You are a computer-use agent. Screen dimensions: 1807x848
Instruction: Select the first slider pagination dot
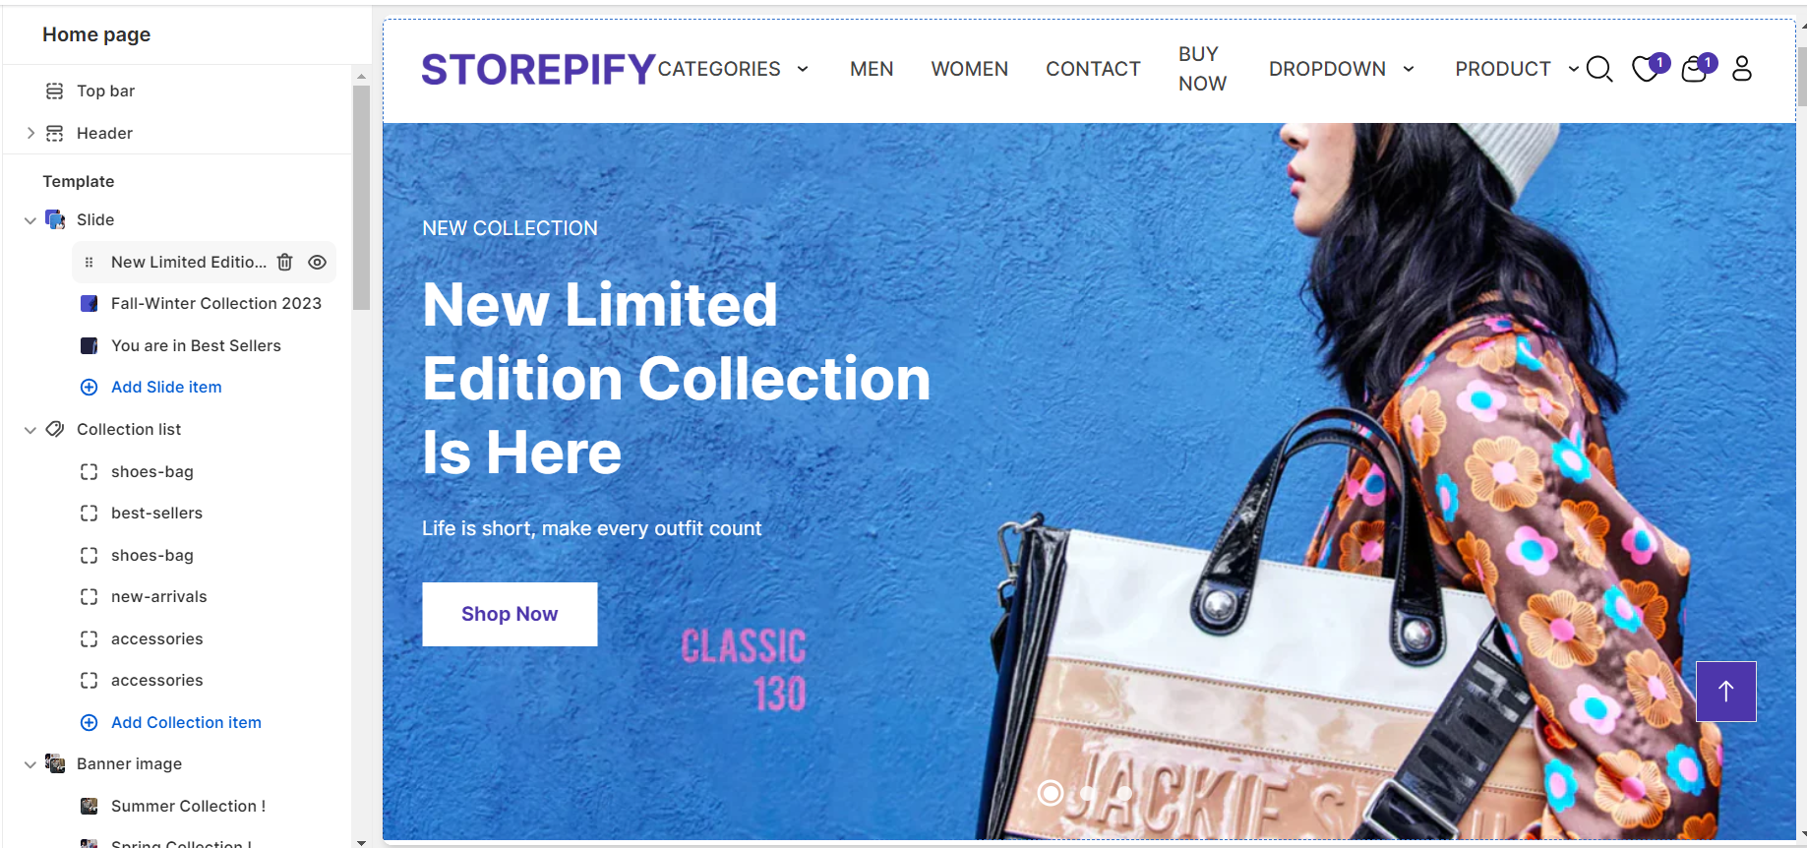click(1051, 792)
